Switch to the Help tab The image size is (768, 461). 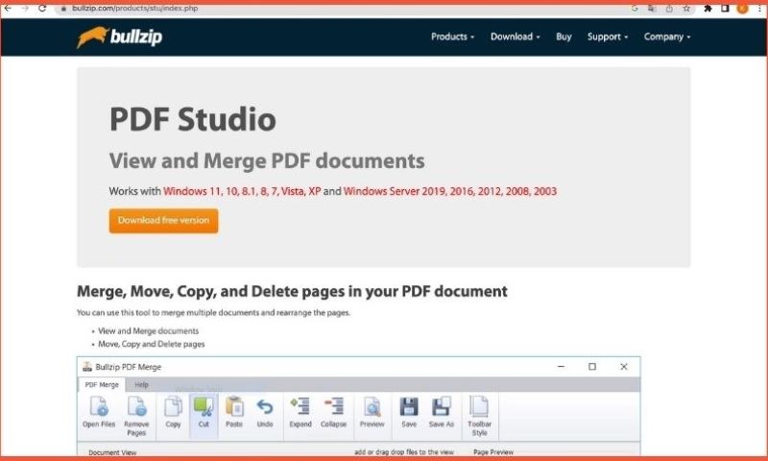click(141, 384)
